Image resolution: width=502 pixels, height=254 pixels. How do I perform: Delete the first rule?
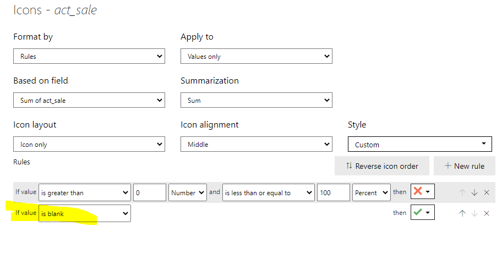(487, 192)
